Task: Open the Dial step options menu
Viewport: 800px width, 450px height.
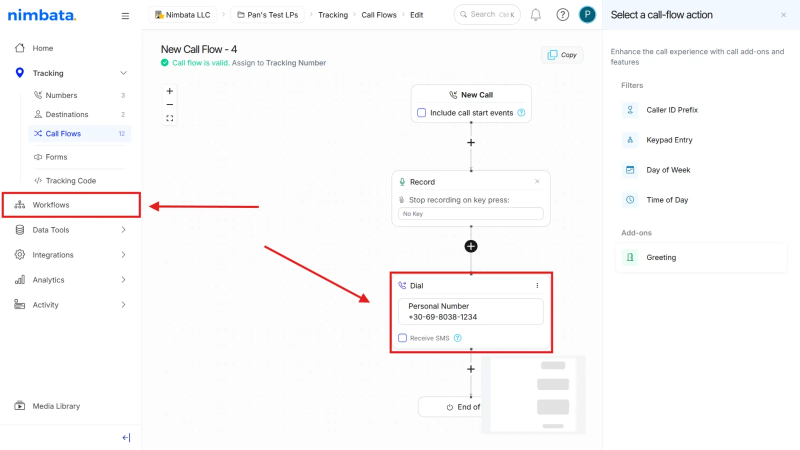Action: tap(537, 285)
